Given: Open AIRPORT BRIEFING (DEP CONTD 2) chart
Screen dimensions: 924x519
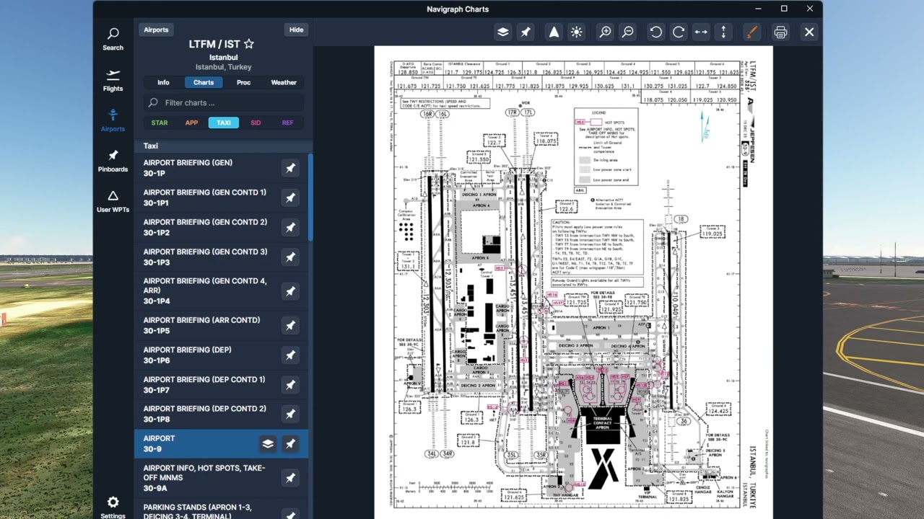Looking at the screenshot, I should click(x=221, y=414).
